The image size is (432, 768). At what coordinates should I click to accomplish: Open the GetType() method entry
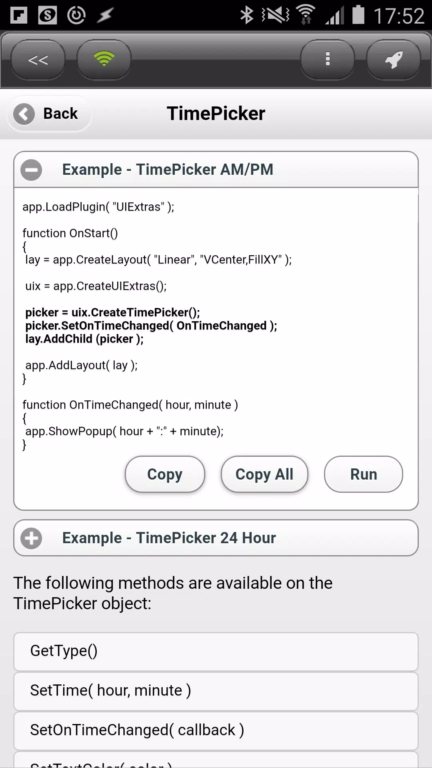(216, 652)
